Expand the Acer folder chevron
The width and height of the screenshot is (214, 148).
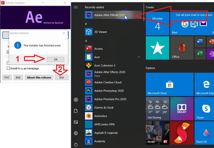(x=139, y=57)
